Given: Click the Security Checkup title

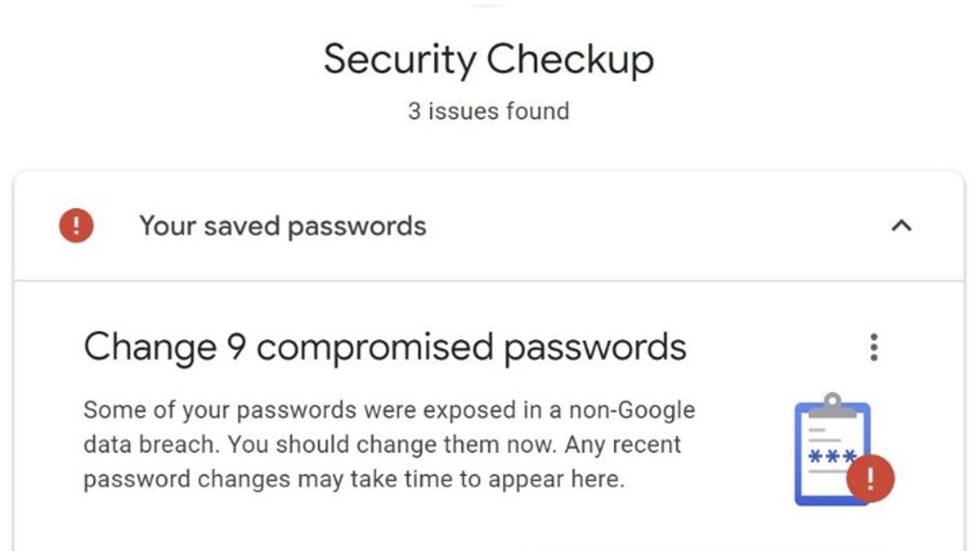Looking at the screenshot, I should point(488,60).
